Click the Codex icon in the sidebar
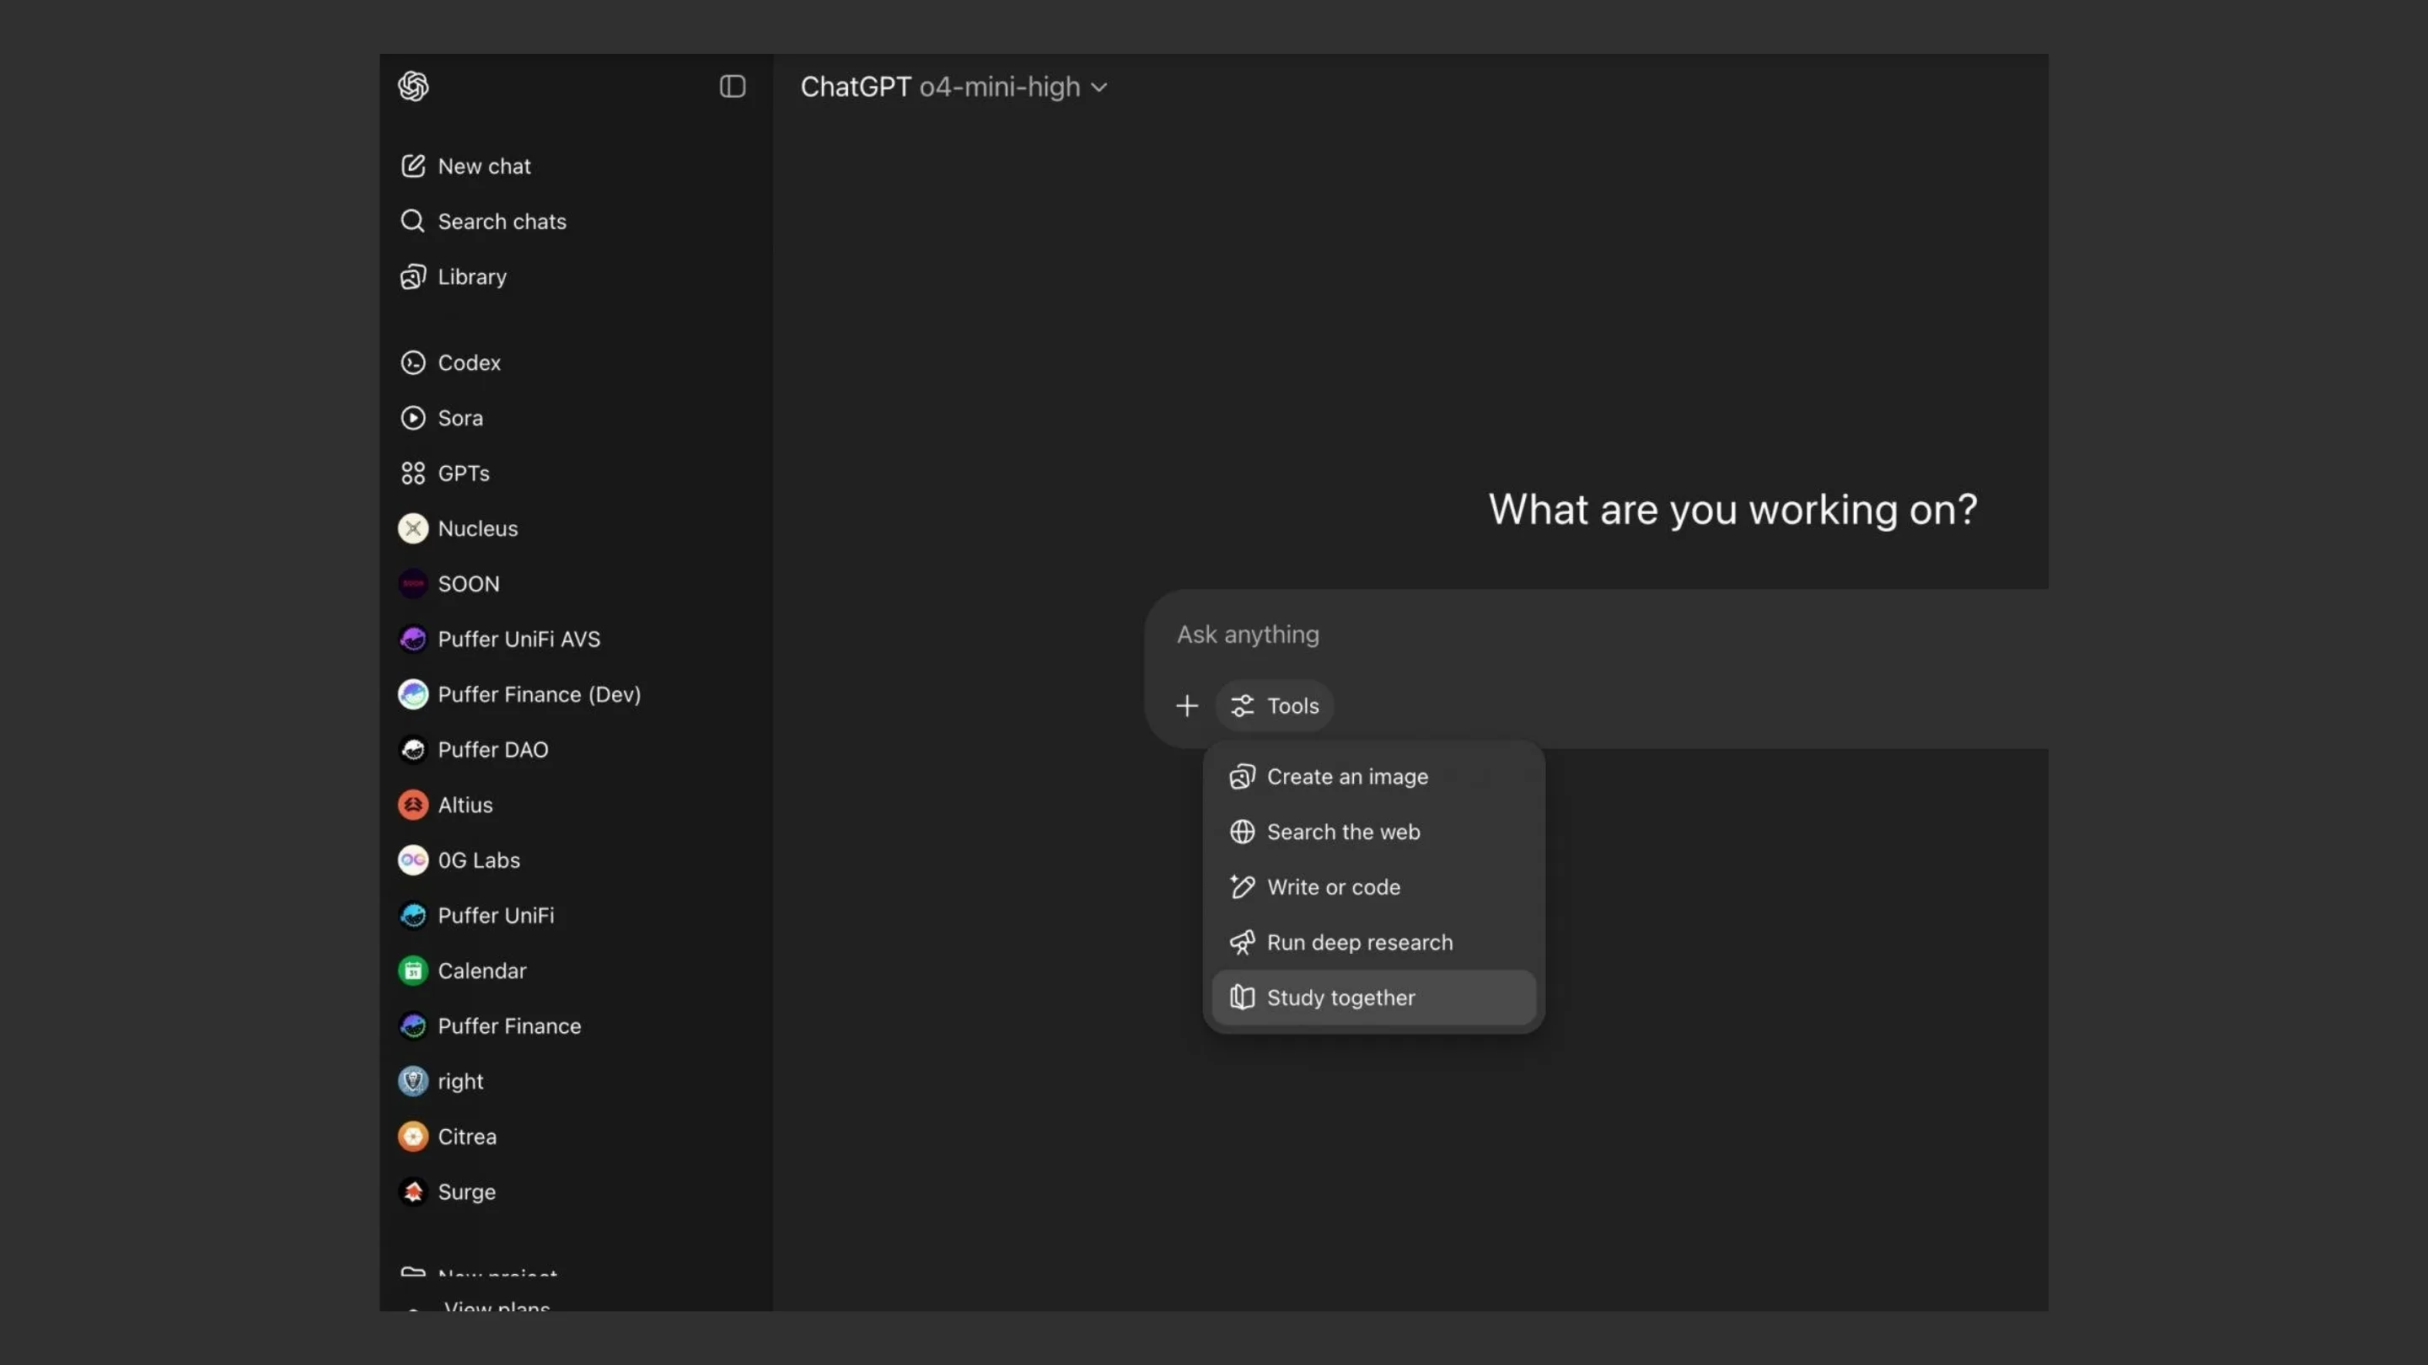 coord(413,362)
